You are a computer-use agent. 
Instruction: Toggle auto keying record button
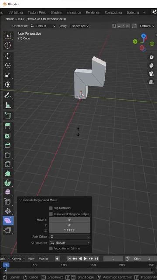(x=57, y=259)
